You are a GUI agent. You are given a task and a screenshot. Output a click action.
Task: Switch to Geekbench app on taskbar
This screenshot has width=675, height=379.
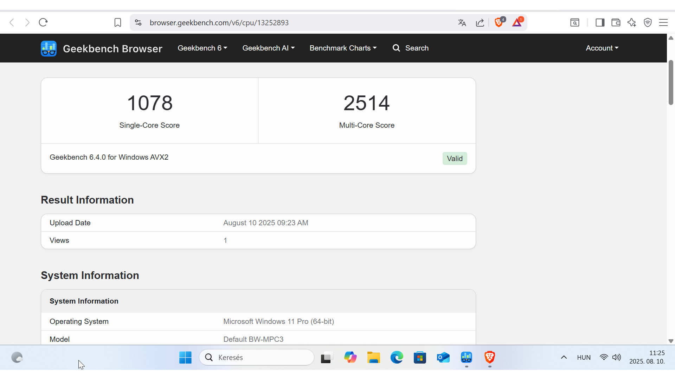467,358
